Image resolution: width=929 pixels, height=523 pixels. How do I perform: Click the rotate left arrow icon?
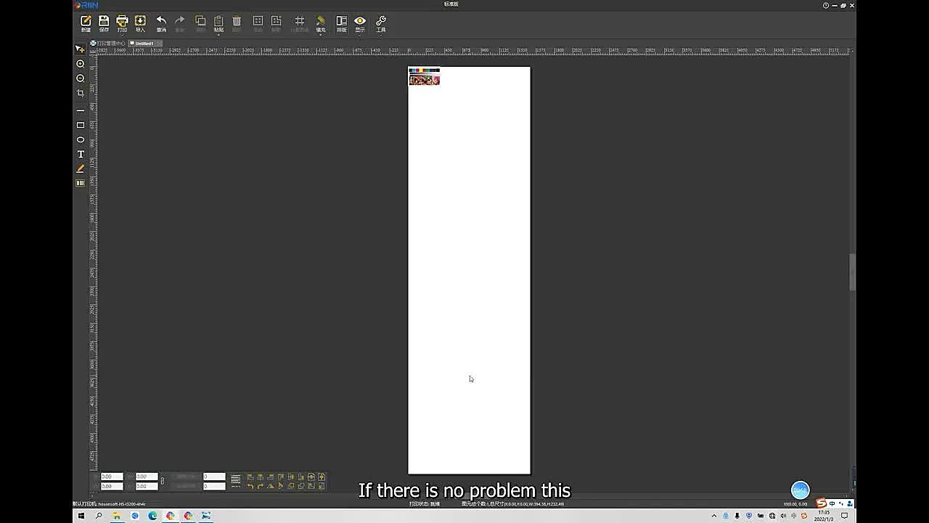click(x=250, y=486)
